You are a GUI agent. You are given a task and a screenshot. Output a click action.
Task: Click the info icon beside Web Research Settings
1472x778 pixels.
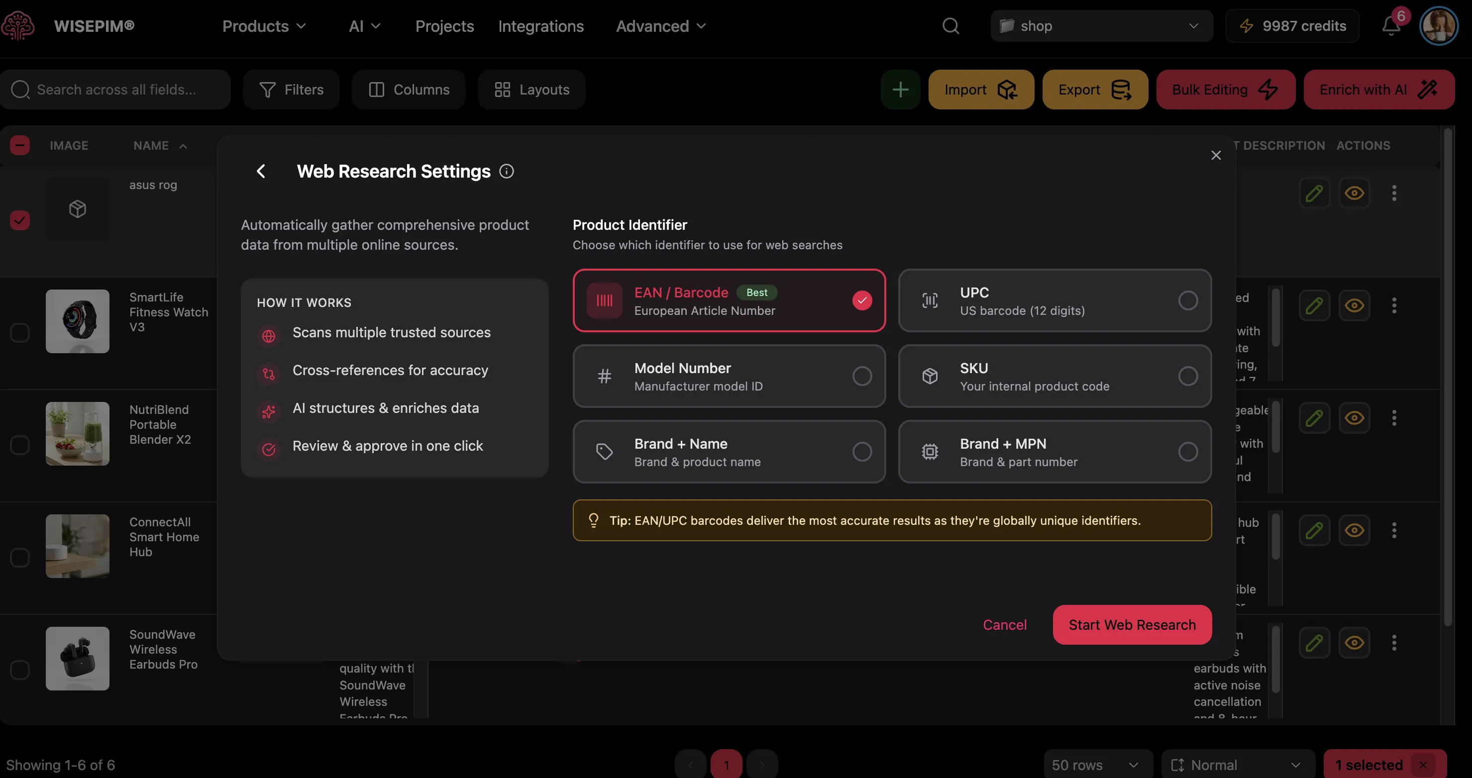pyautogui.click(x=506, y=171)
